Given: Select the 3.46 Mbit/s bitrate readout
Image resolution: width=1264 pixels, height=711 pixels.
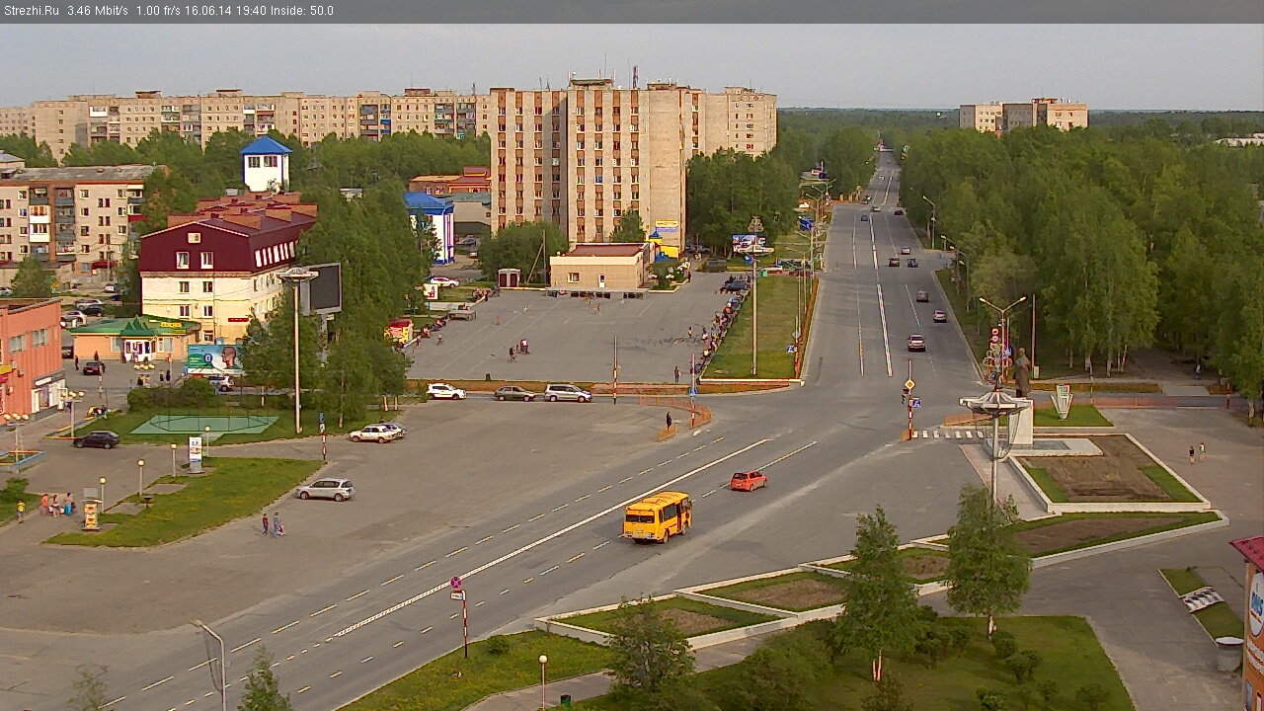Looking at the screenshot, I should coord(99,11).
